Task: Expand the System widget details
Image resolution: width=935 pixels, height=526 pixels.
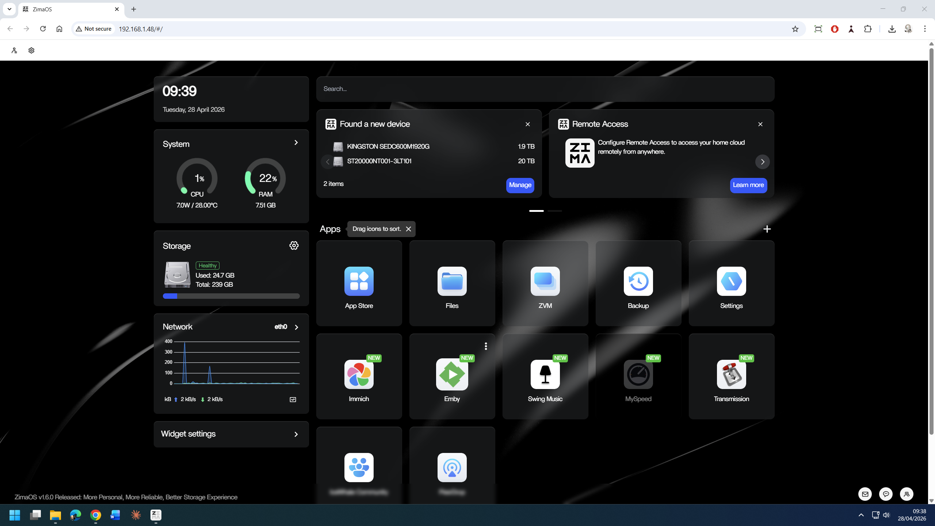Action: tap(296, 142)
